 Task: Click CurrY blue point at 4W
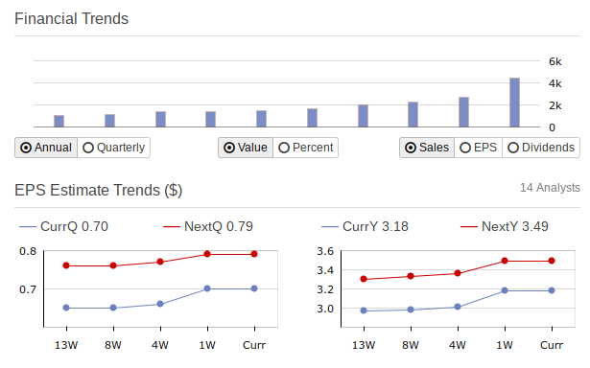pos(458,307)
